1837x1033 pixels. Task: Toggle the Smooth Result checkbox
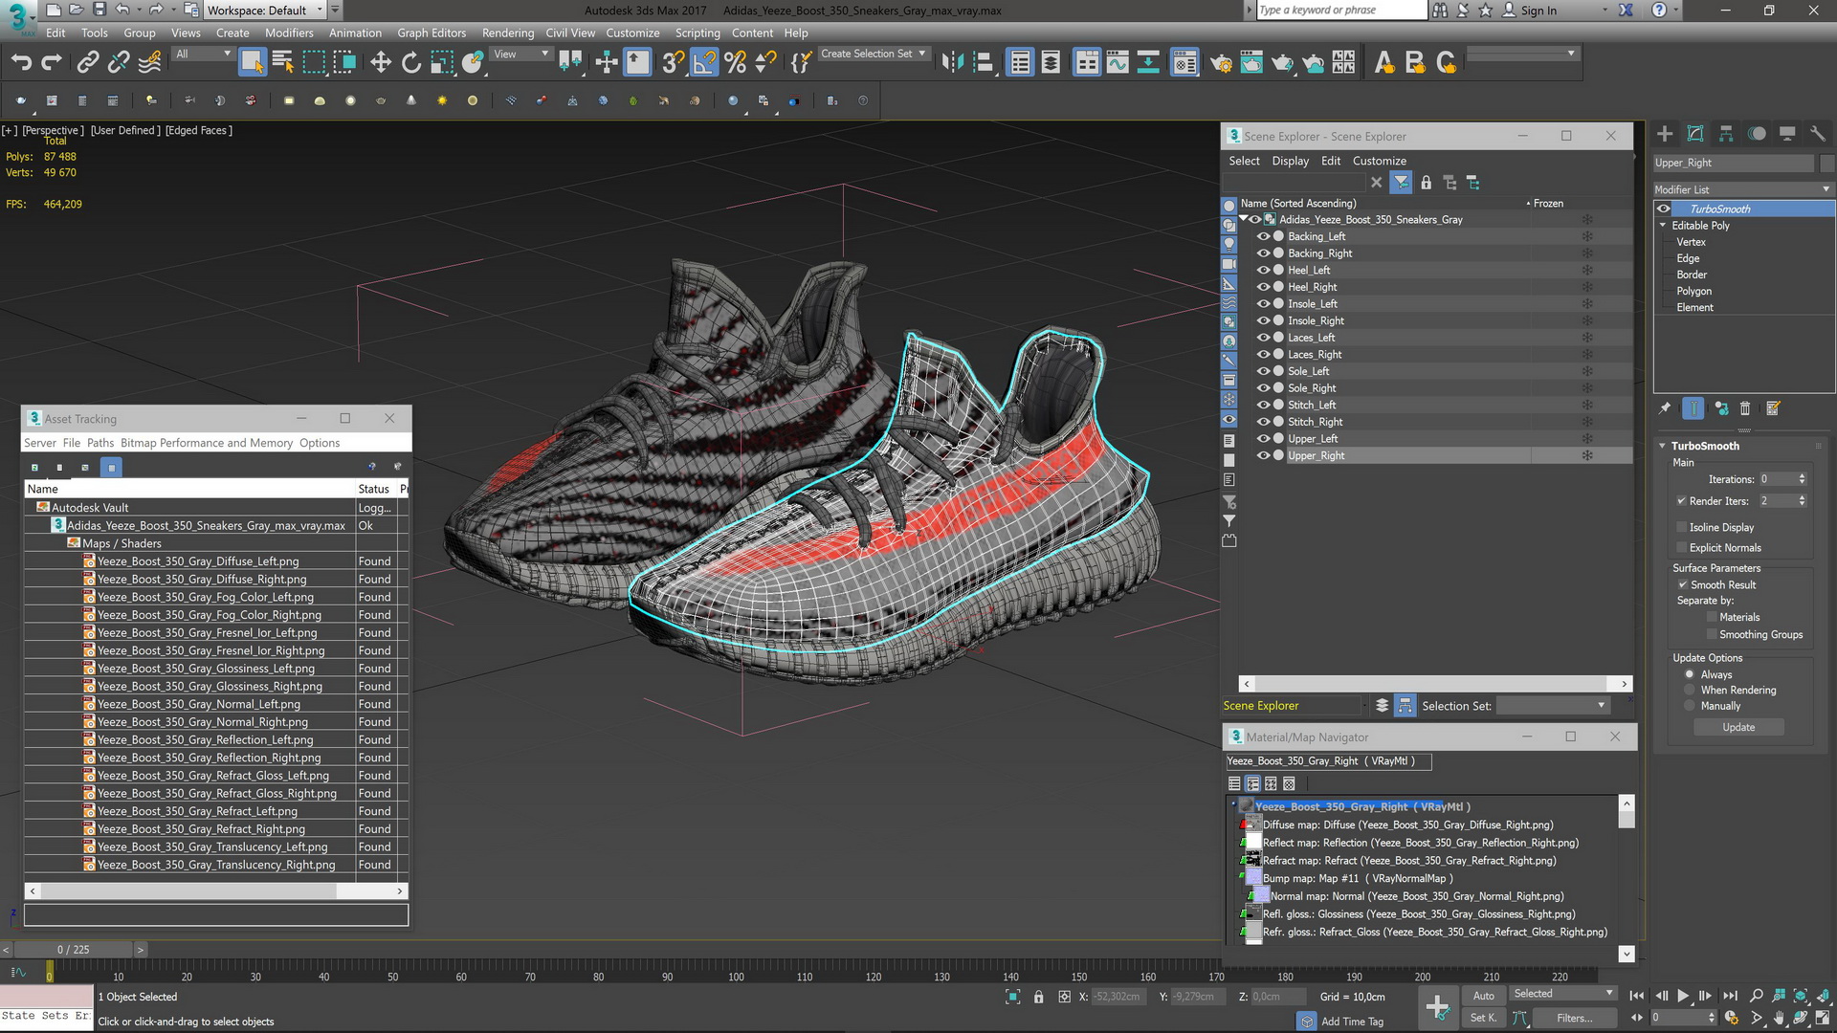click(1682, 584)
